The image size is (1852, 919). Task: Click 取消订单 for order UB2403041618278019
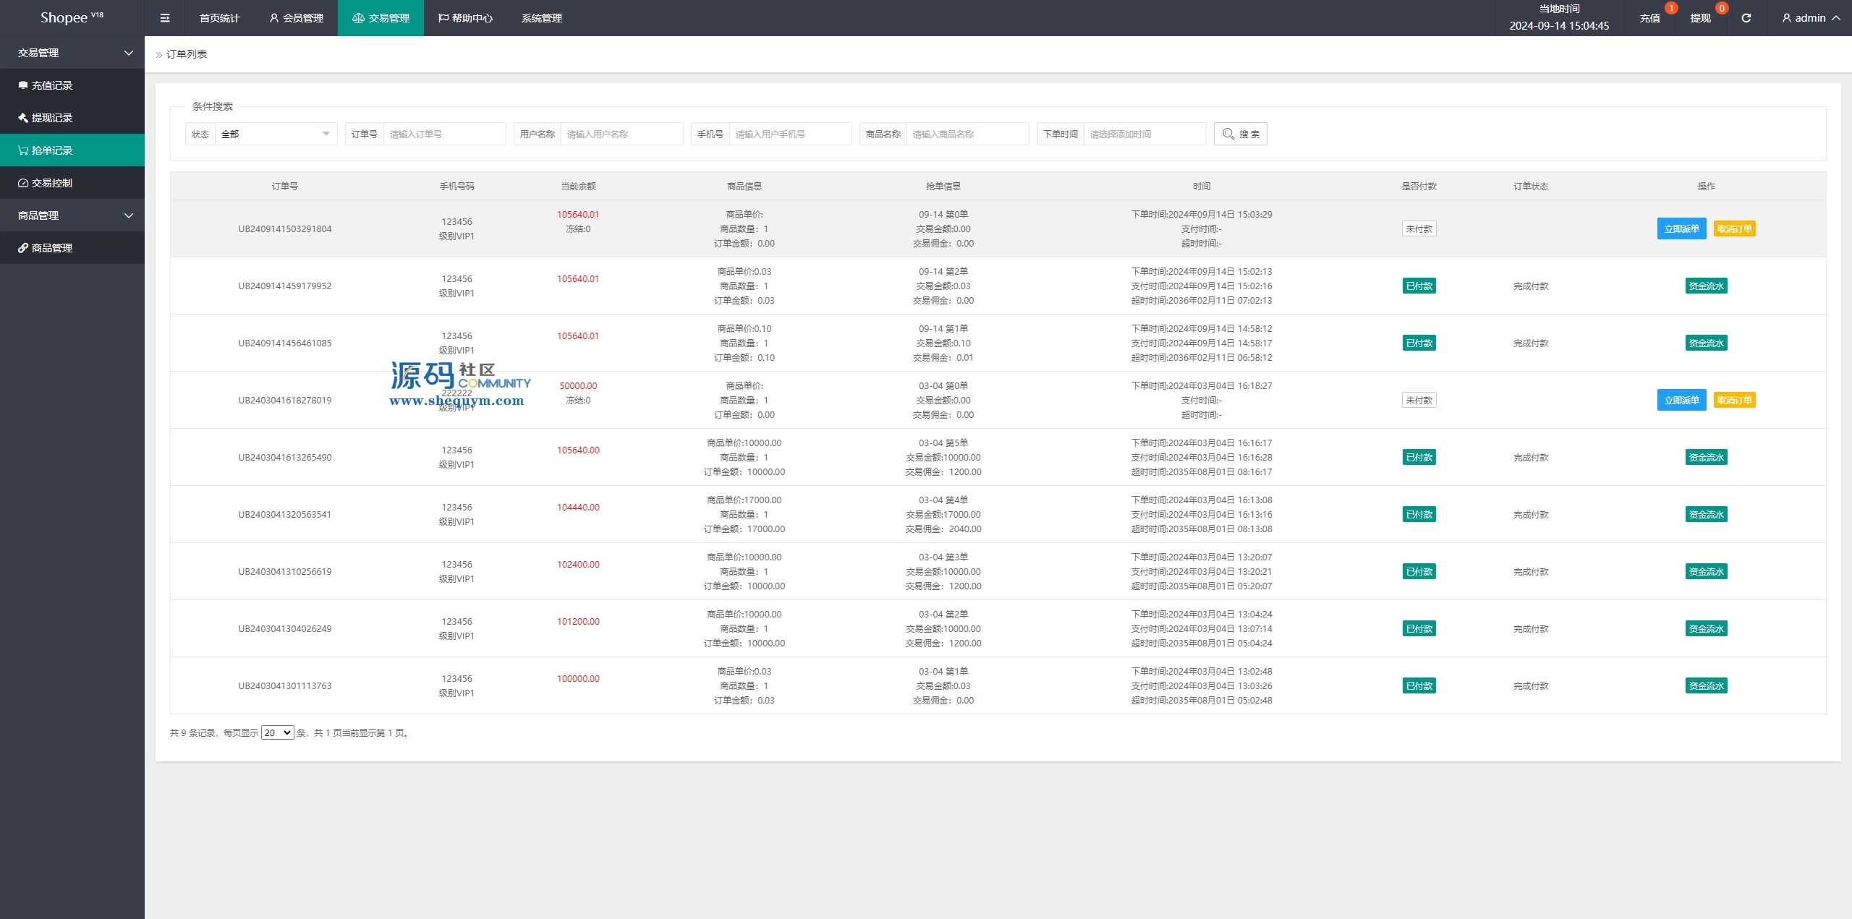point(1734,400)
